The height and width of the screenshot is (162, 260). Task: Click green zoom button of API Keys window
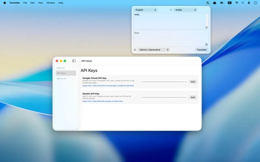click(65, 61)
